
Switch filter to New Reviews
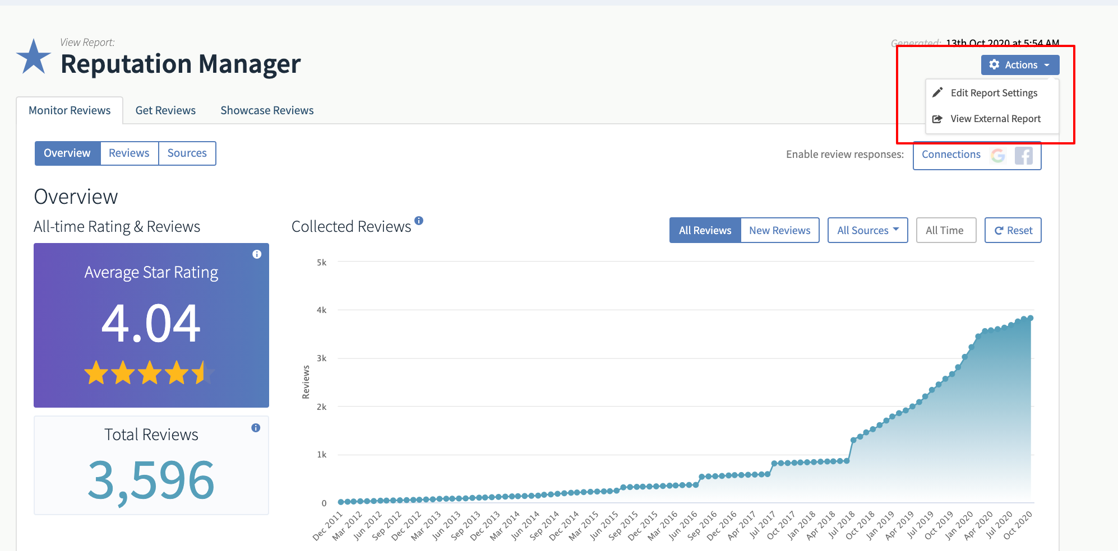[x=780, y=230]
